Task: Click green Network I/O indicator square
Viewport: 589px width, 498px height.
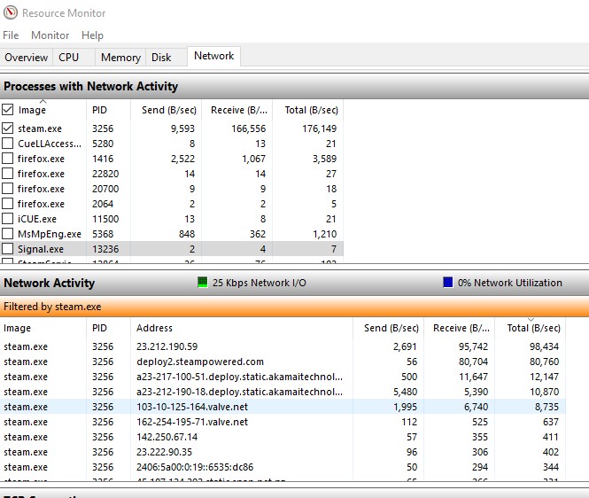Action: pos(204,283)
